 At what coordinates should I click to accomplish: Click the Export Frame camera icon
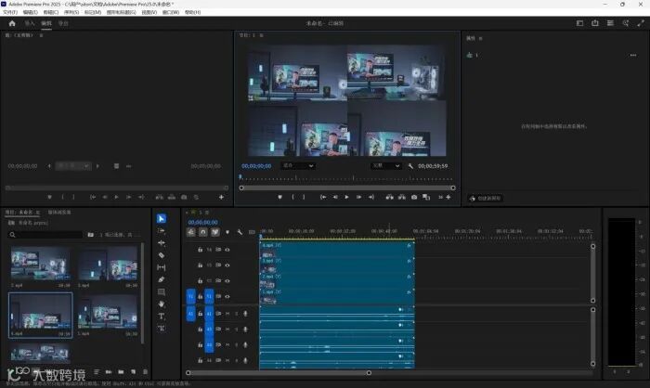[x=414, y=197]
